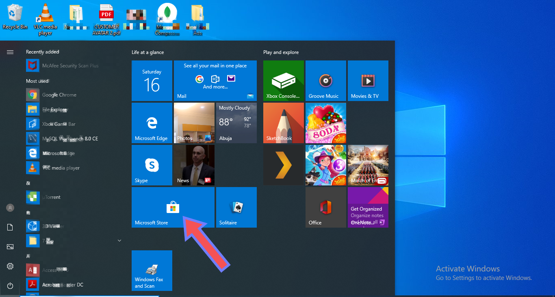Open the user account icon in Start sidebar
The width and height of the screenshot is (555, 297).
[10, 208]
